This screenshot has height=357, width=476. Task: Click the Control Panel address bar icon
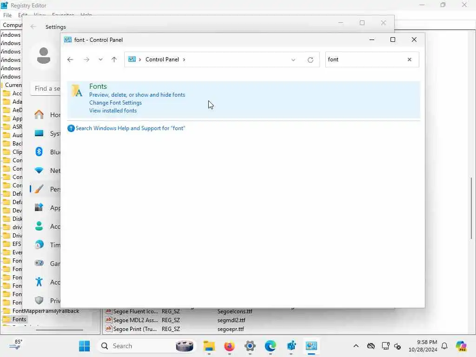tap(132, 59)
